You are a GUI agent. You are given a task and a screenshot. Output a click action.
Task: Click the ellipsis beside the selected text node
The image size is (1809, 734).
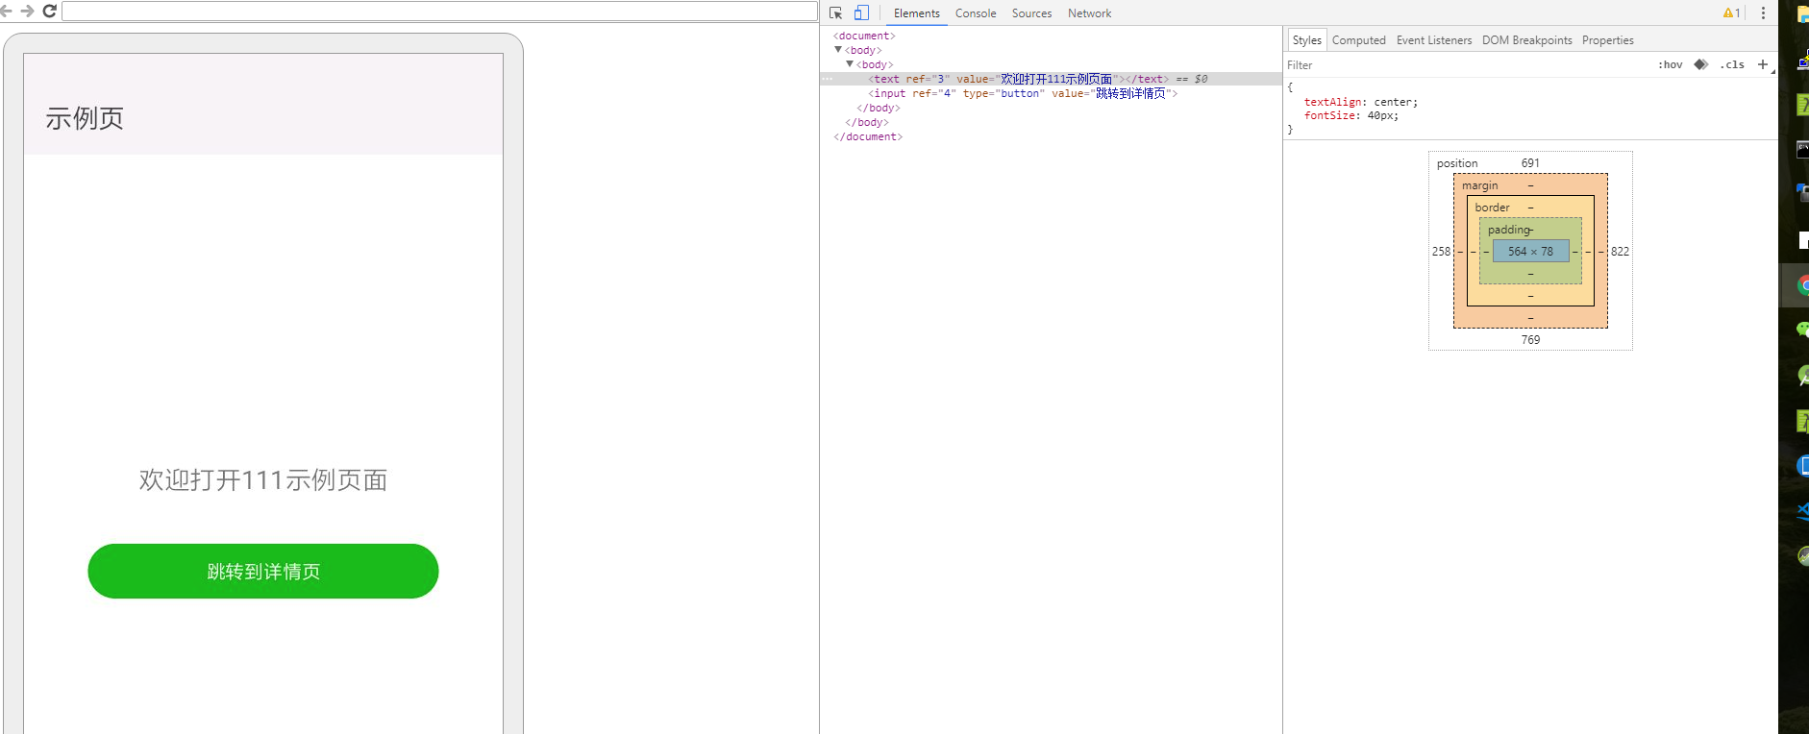[x=828, y=79]
